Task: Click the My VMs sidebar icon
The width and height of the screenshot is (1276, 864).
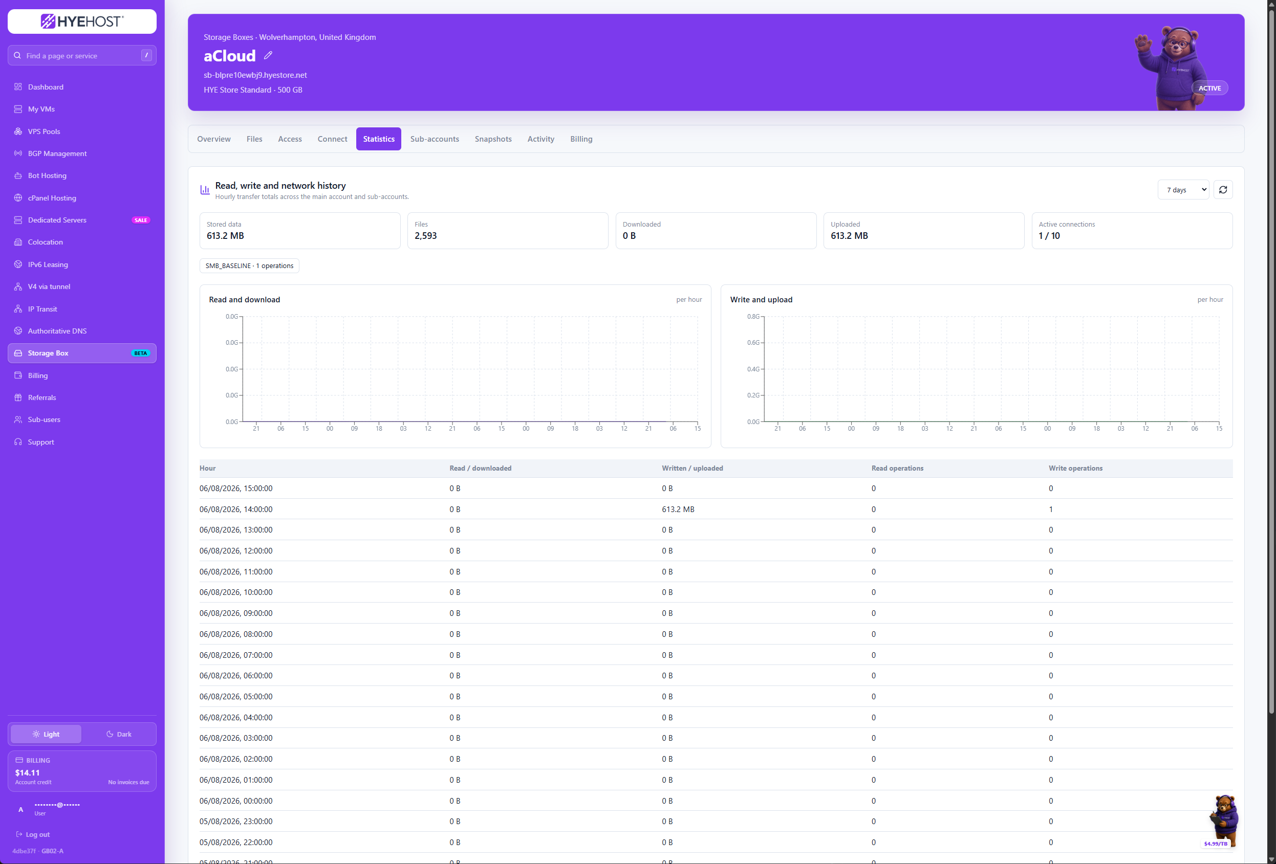Action: 18,108
